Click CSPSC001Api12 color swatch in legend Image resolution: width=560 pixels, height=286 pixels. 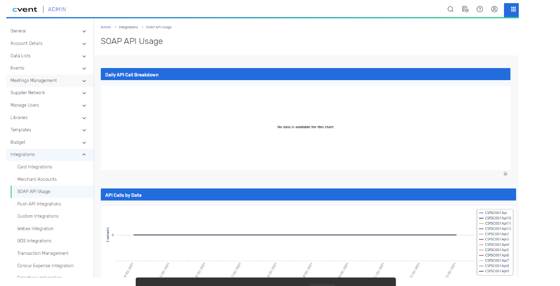click(x=481, y=229)
